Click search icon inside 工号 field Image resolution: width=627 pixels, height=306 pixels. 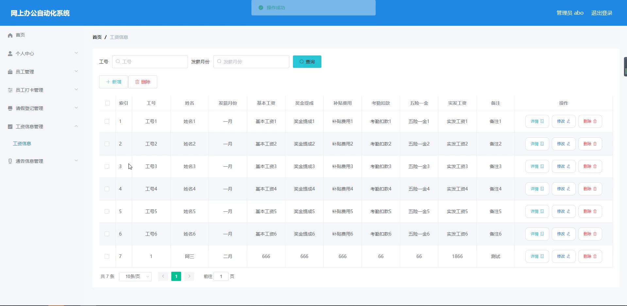pos(118,61)
